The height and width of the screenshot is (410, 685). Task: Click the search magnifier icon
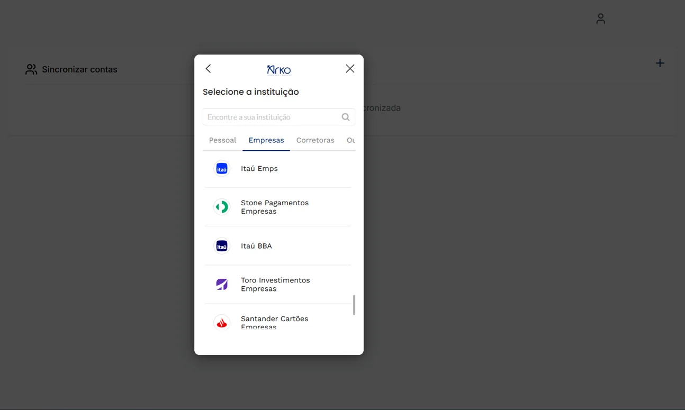point(346,117)
